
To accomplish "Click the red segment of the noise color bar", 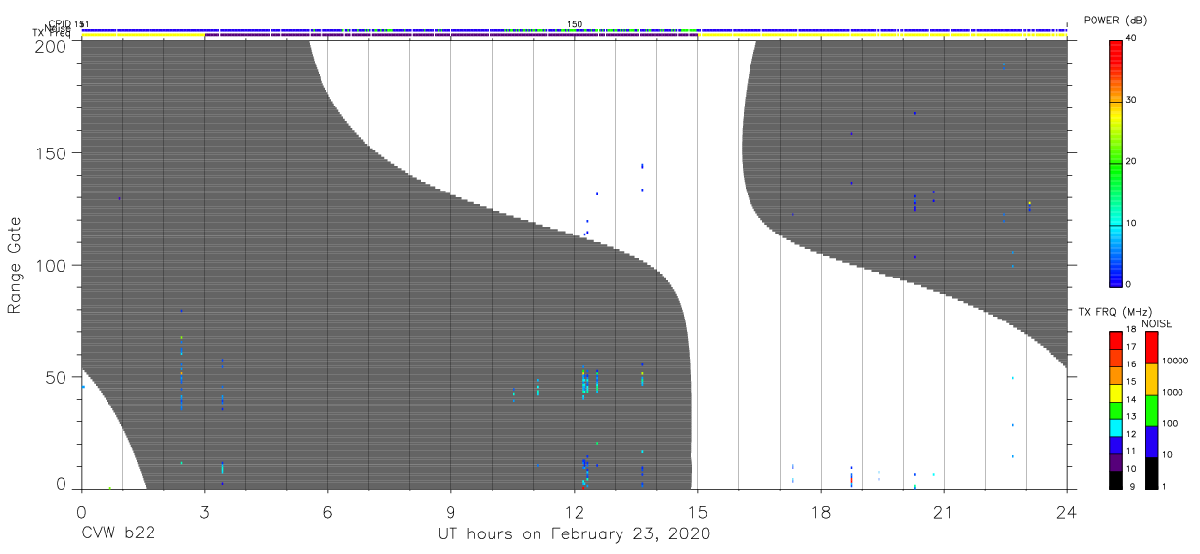I will pyautogui.click(x=1152, y=348).
